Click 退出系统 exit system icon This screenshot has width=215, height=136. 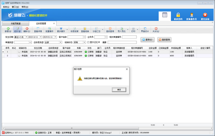205,15
